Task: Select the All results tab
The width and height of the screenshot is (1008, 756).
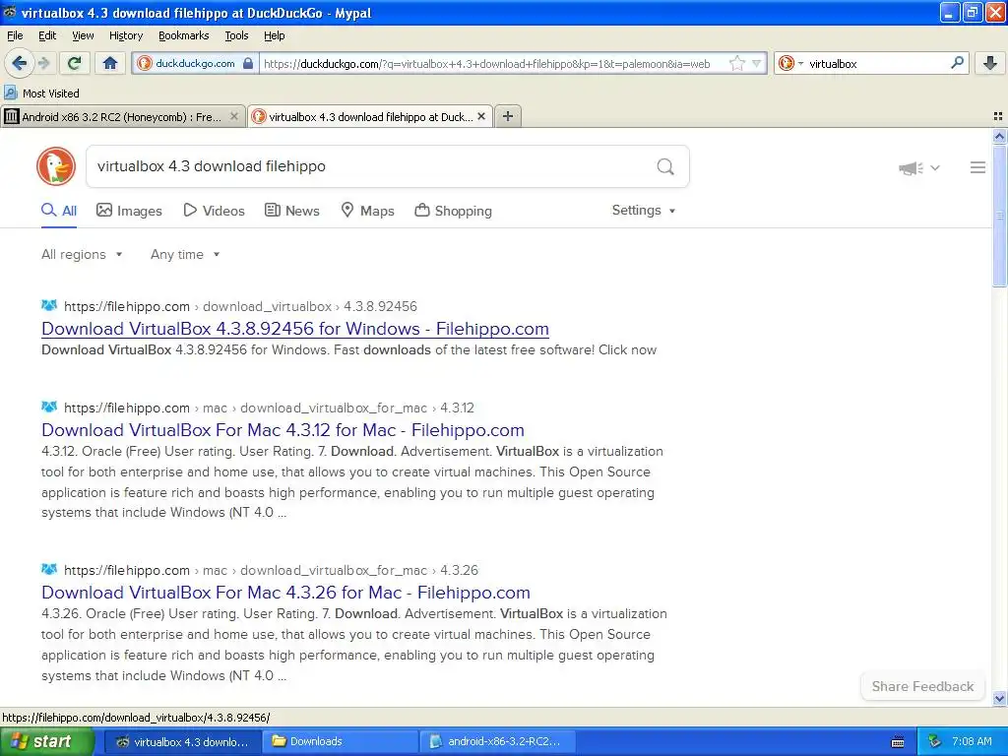Action: click(59, 211)
